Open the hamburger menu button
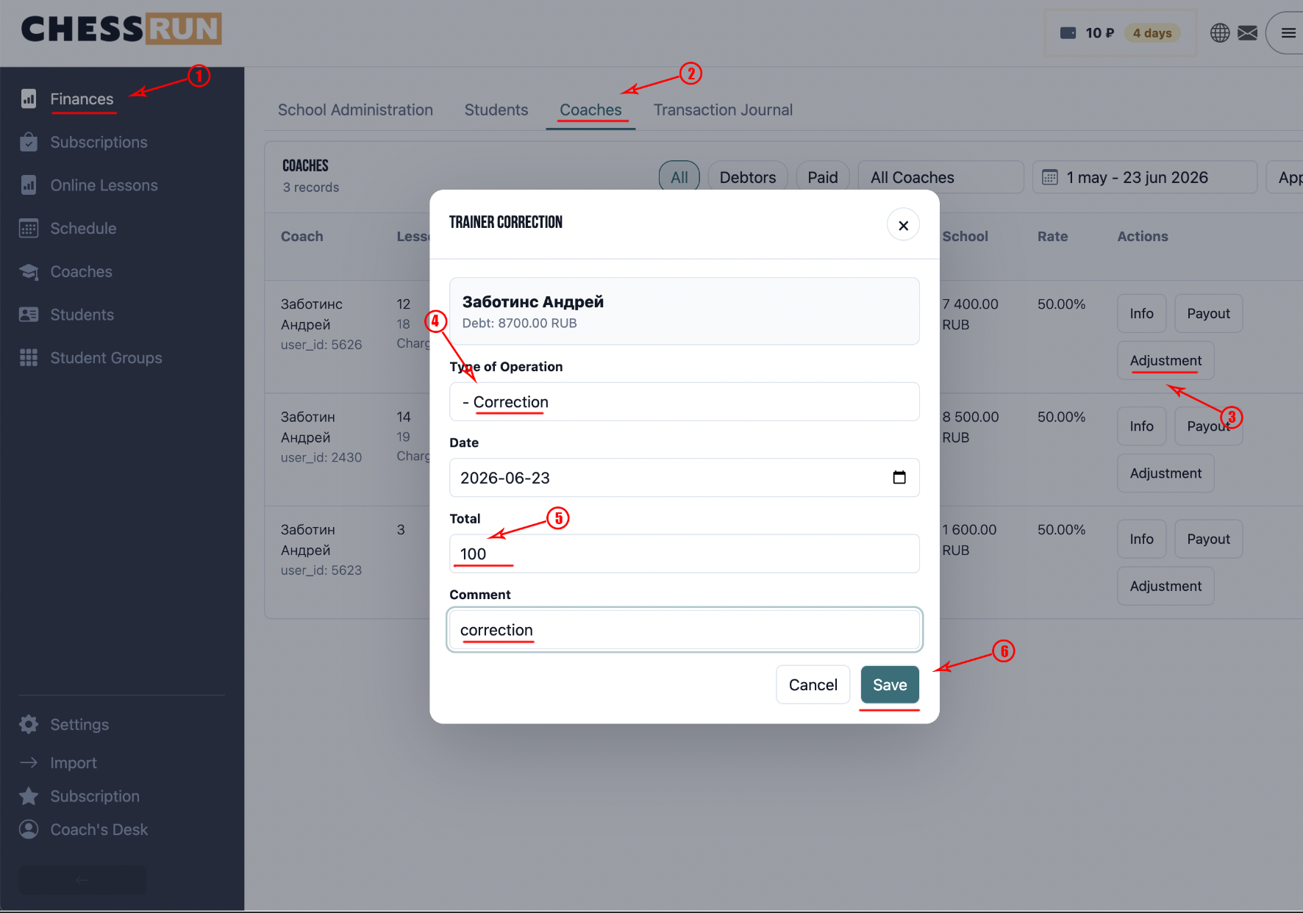The height and width of the screenshot is (913, 1303). pos(1288,33)
